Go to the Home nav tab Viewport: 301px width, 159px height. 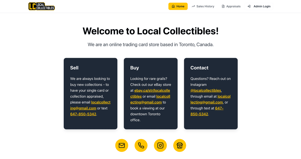tap(178, 7)
